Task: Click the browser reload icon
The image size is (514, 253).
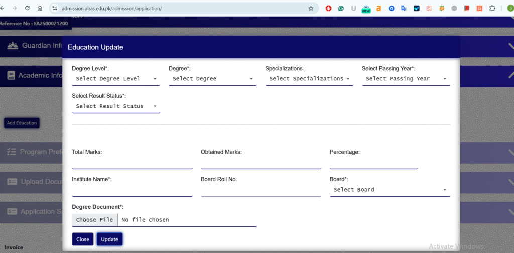Action: tap(27, 9)
